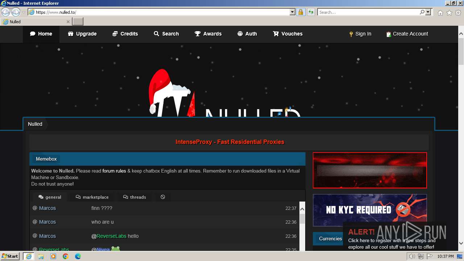Screen dimensions: 464x261
Task: Click the Create Account link
Action: coord(407,34)
